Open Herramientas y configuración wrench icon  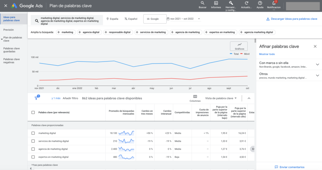pyautogui.click(x=231, y=6)
